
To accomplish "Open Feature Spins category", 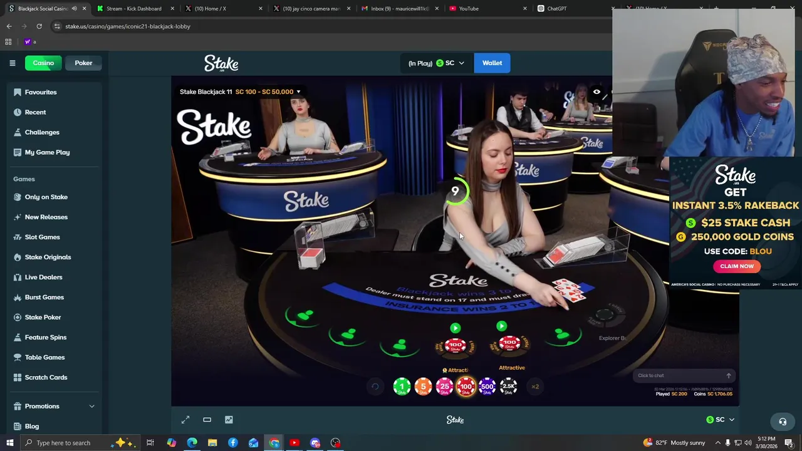I will 45,337.
